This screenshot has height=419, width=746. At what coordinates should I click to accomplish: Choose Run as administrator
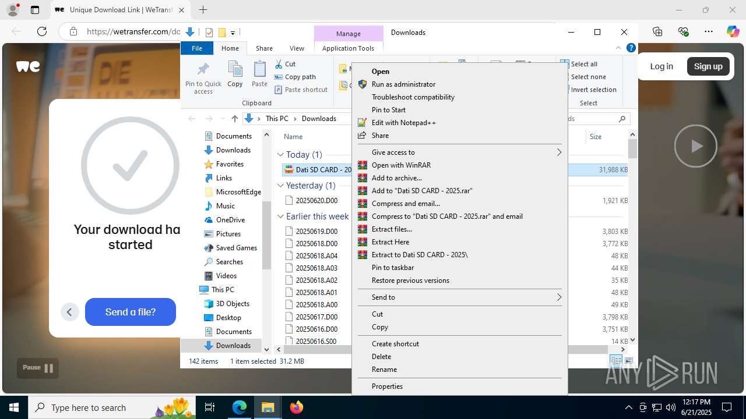click(403, 84)
